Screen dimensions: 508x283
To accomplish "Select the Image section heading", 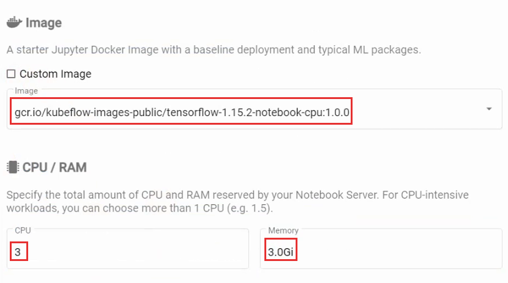I will coord(43,23).
